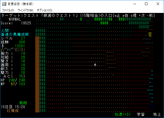Open the ファイル(F) menu
The image size is (164, 118).
tap(8, 10)
